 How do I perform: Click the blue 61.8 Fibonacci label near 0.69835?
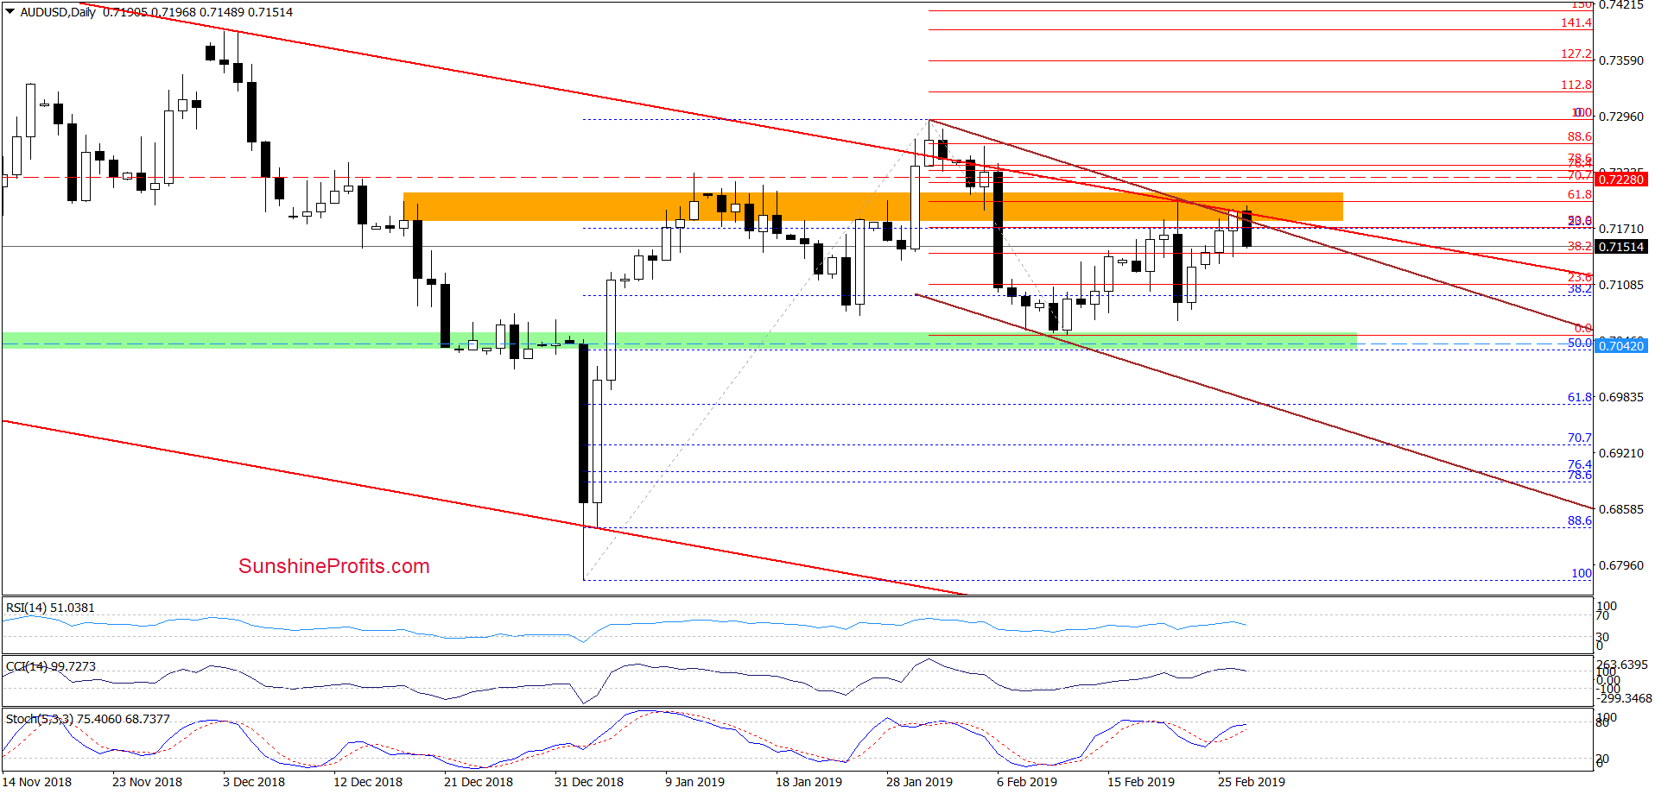tap(1580, 397)
